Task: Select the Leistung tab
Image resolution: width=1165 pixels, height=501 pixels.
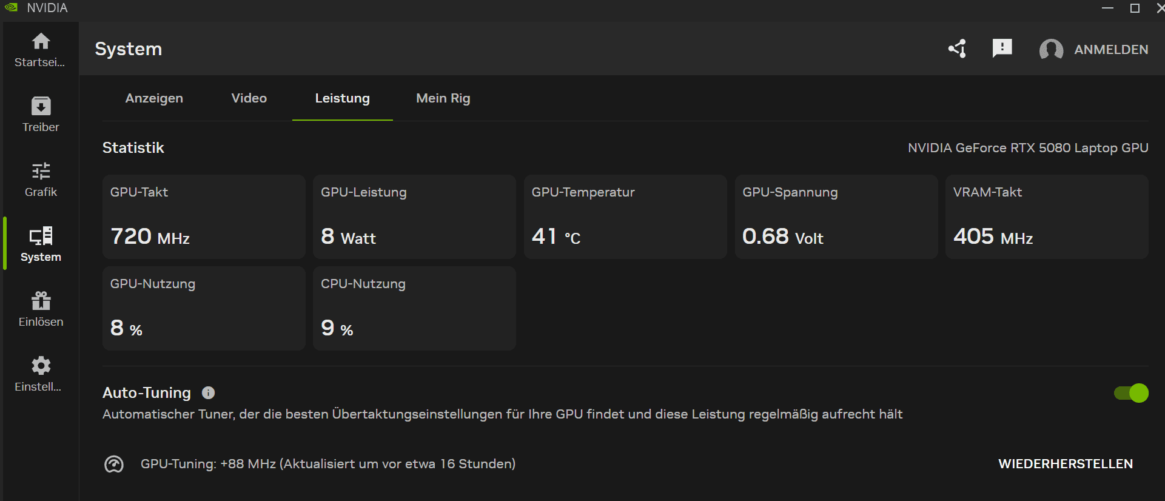Action: pos(342,98)
